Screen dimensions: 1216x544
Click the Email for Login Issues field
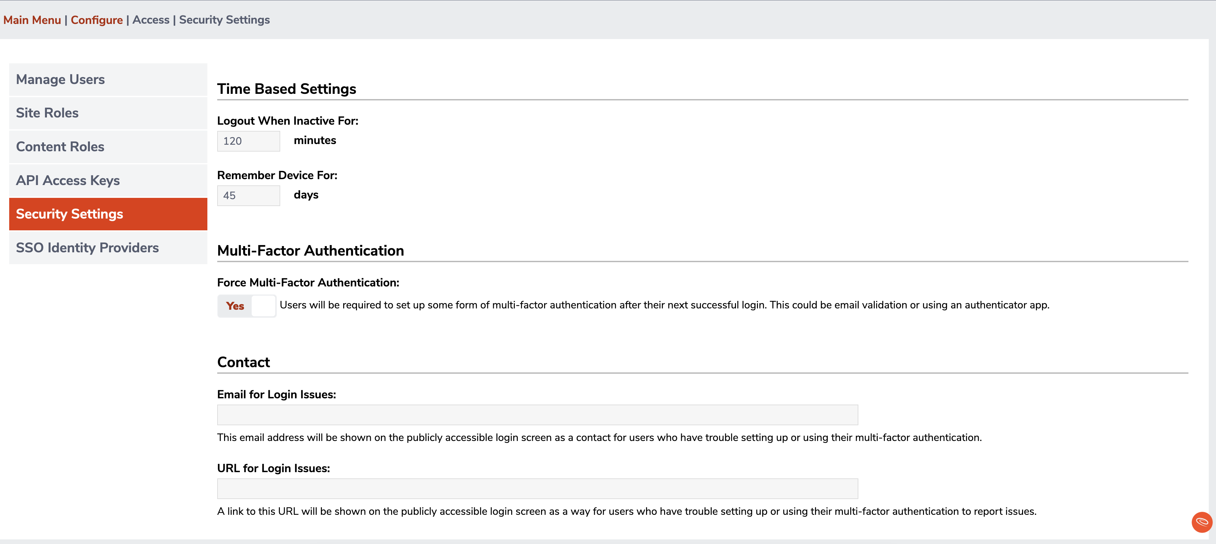[x=537, y=415]
